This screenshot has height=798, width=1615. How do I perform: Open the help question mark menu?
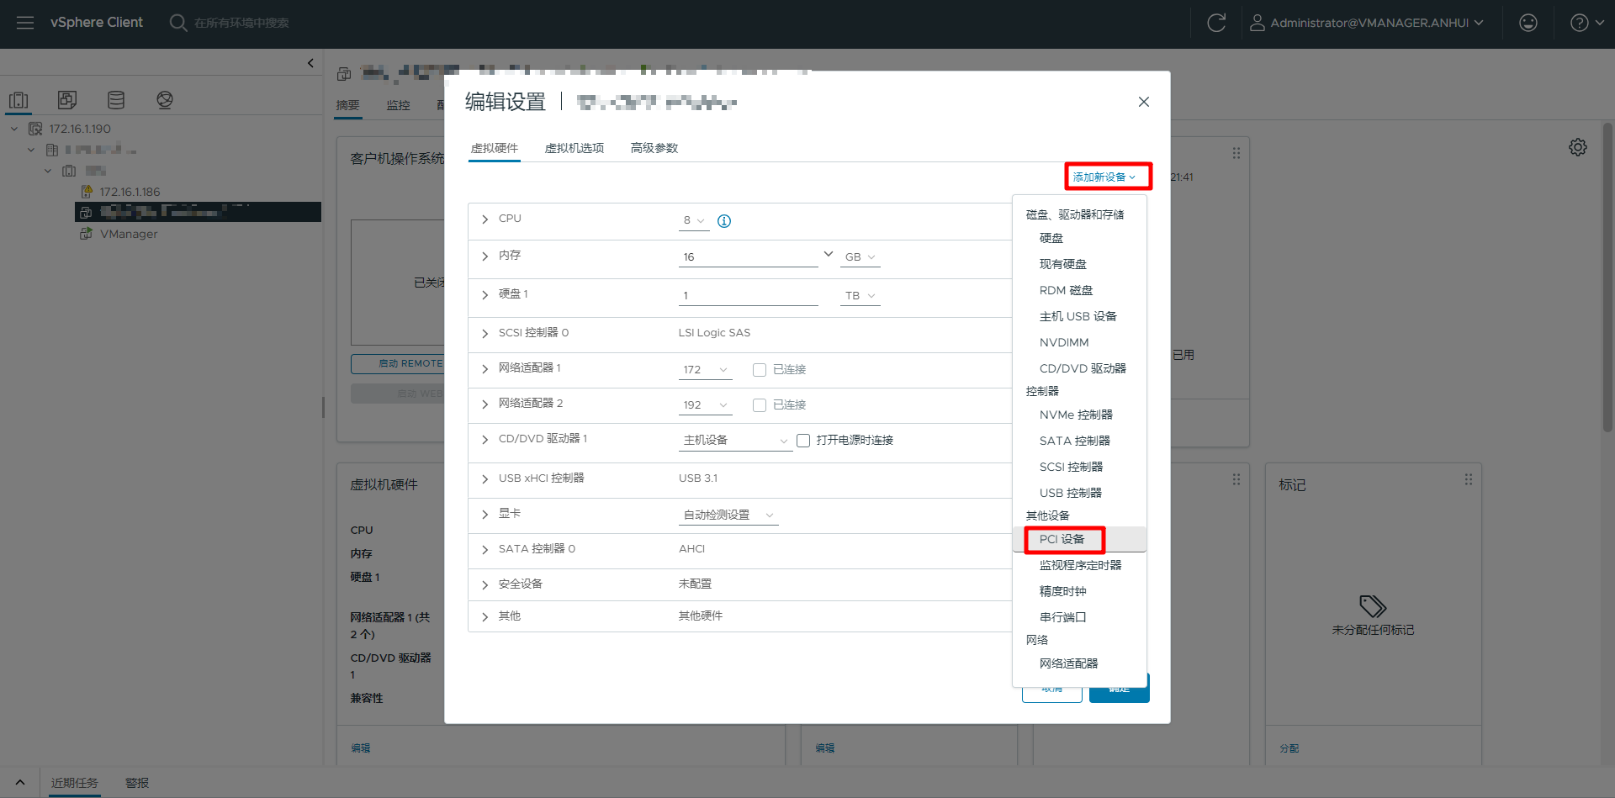[1586, 23]
